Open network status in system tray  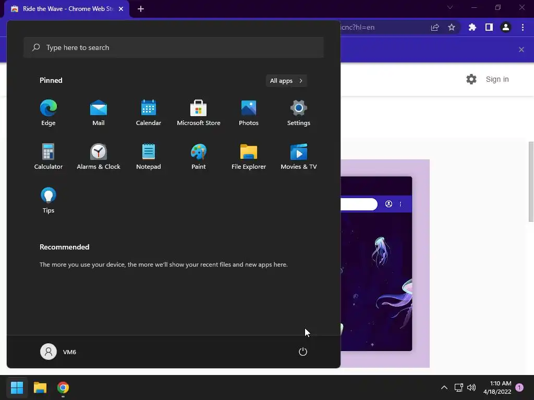458,387
